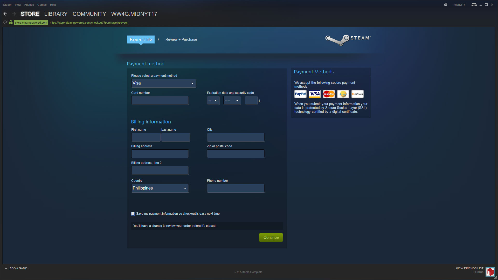Expand the payment method dropdown
Image resolution: width=498 pixels, height=280 pixels.
click(x=163, y=83)
